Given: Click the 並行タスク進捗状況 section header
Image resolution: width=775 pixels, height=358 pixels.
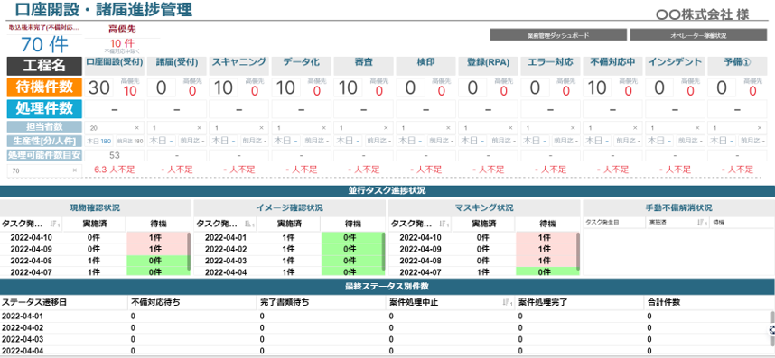Looking at the screenshot, I should tap(387, 191).
